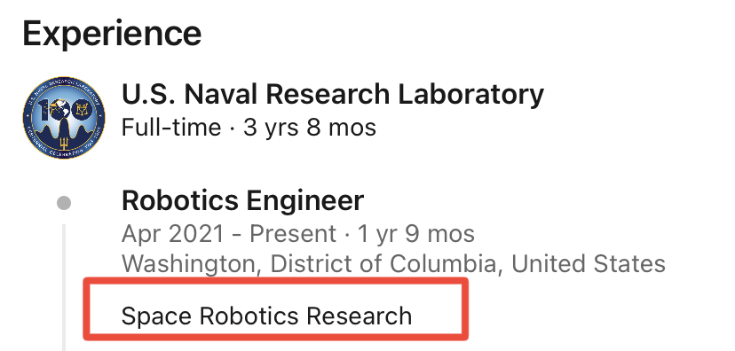
Task: Click the gray timeline bullet beside Robotics Engineer
Action: pos(64,203)
